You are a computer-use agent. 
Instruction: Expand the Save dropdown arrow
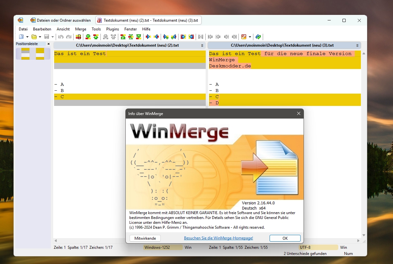coord(53,37)
